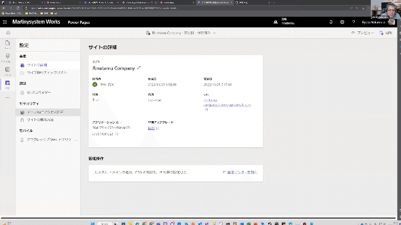Open Table permissions under Security
Screen dimensions: 401x225
pyautogui.click(x=48, y=112)
